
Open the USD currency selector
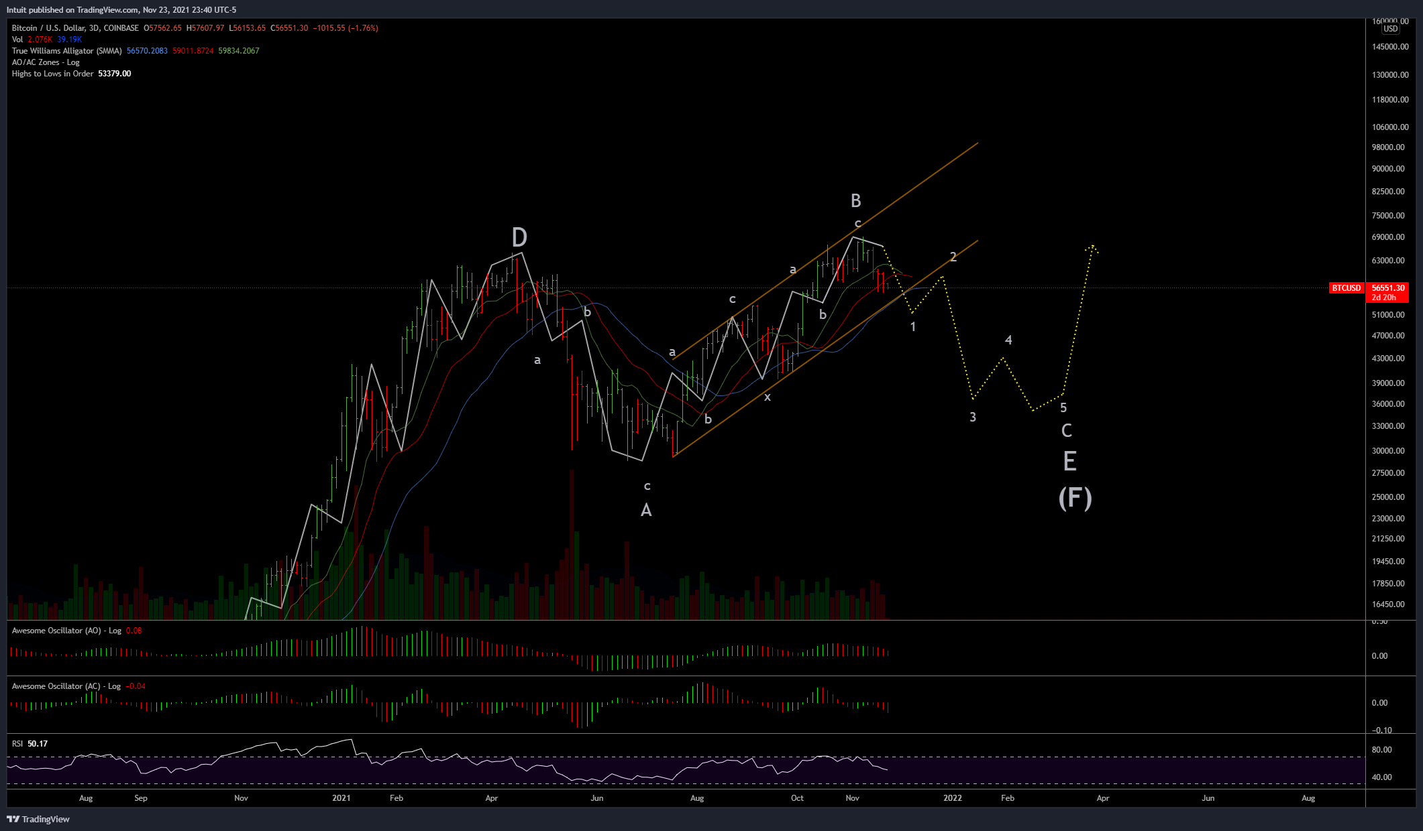(1391, 29)
